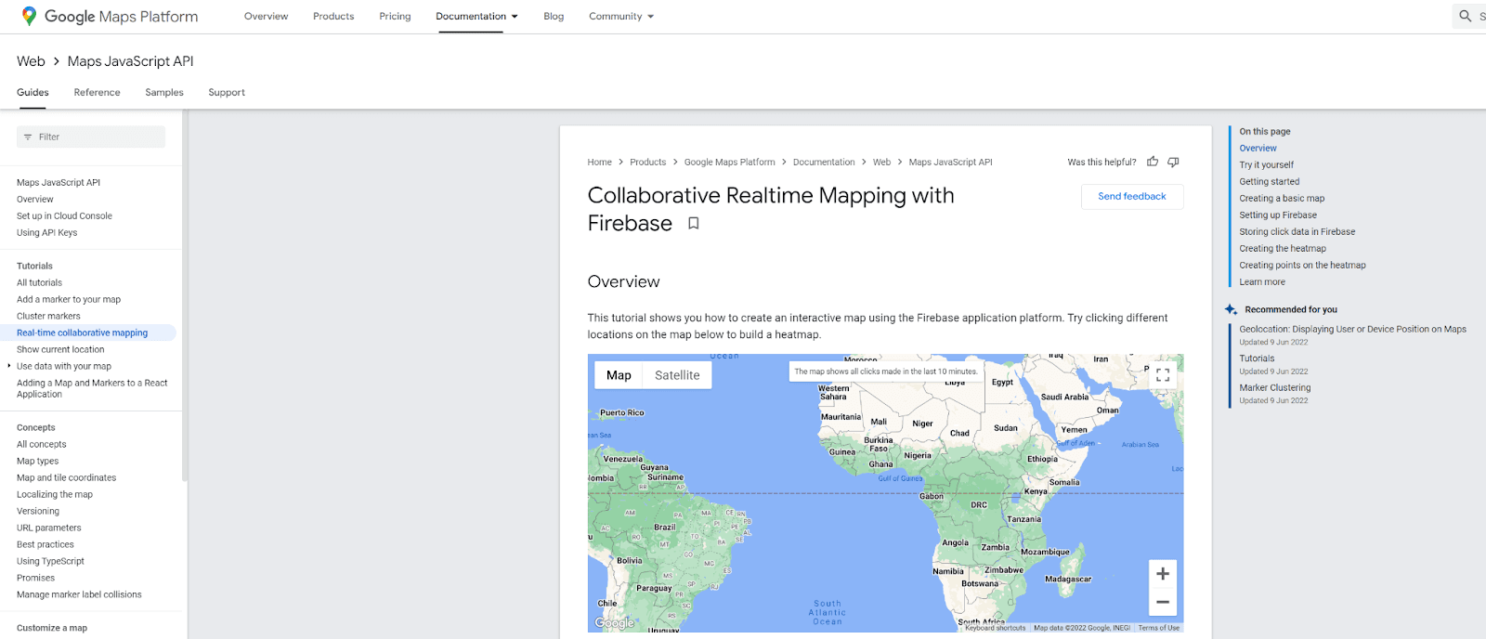Switch map to Satellite view
Screen dimensions: 1486x639
pos(677,375)
